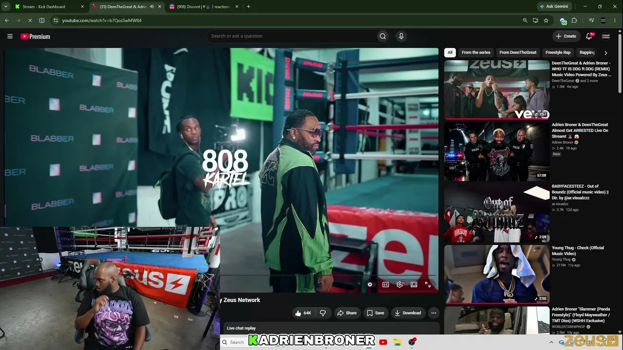The width and height of the screenshot is (623, 350).
Task: Click the YouTube search input field
Action: pos(292,36)
